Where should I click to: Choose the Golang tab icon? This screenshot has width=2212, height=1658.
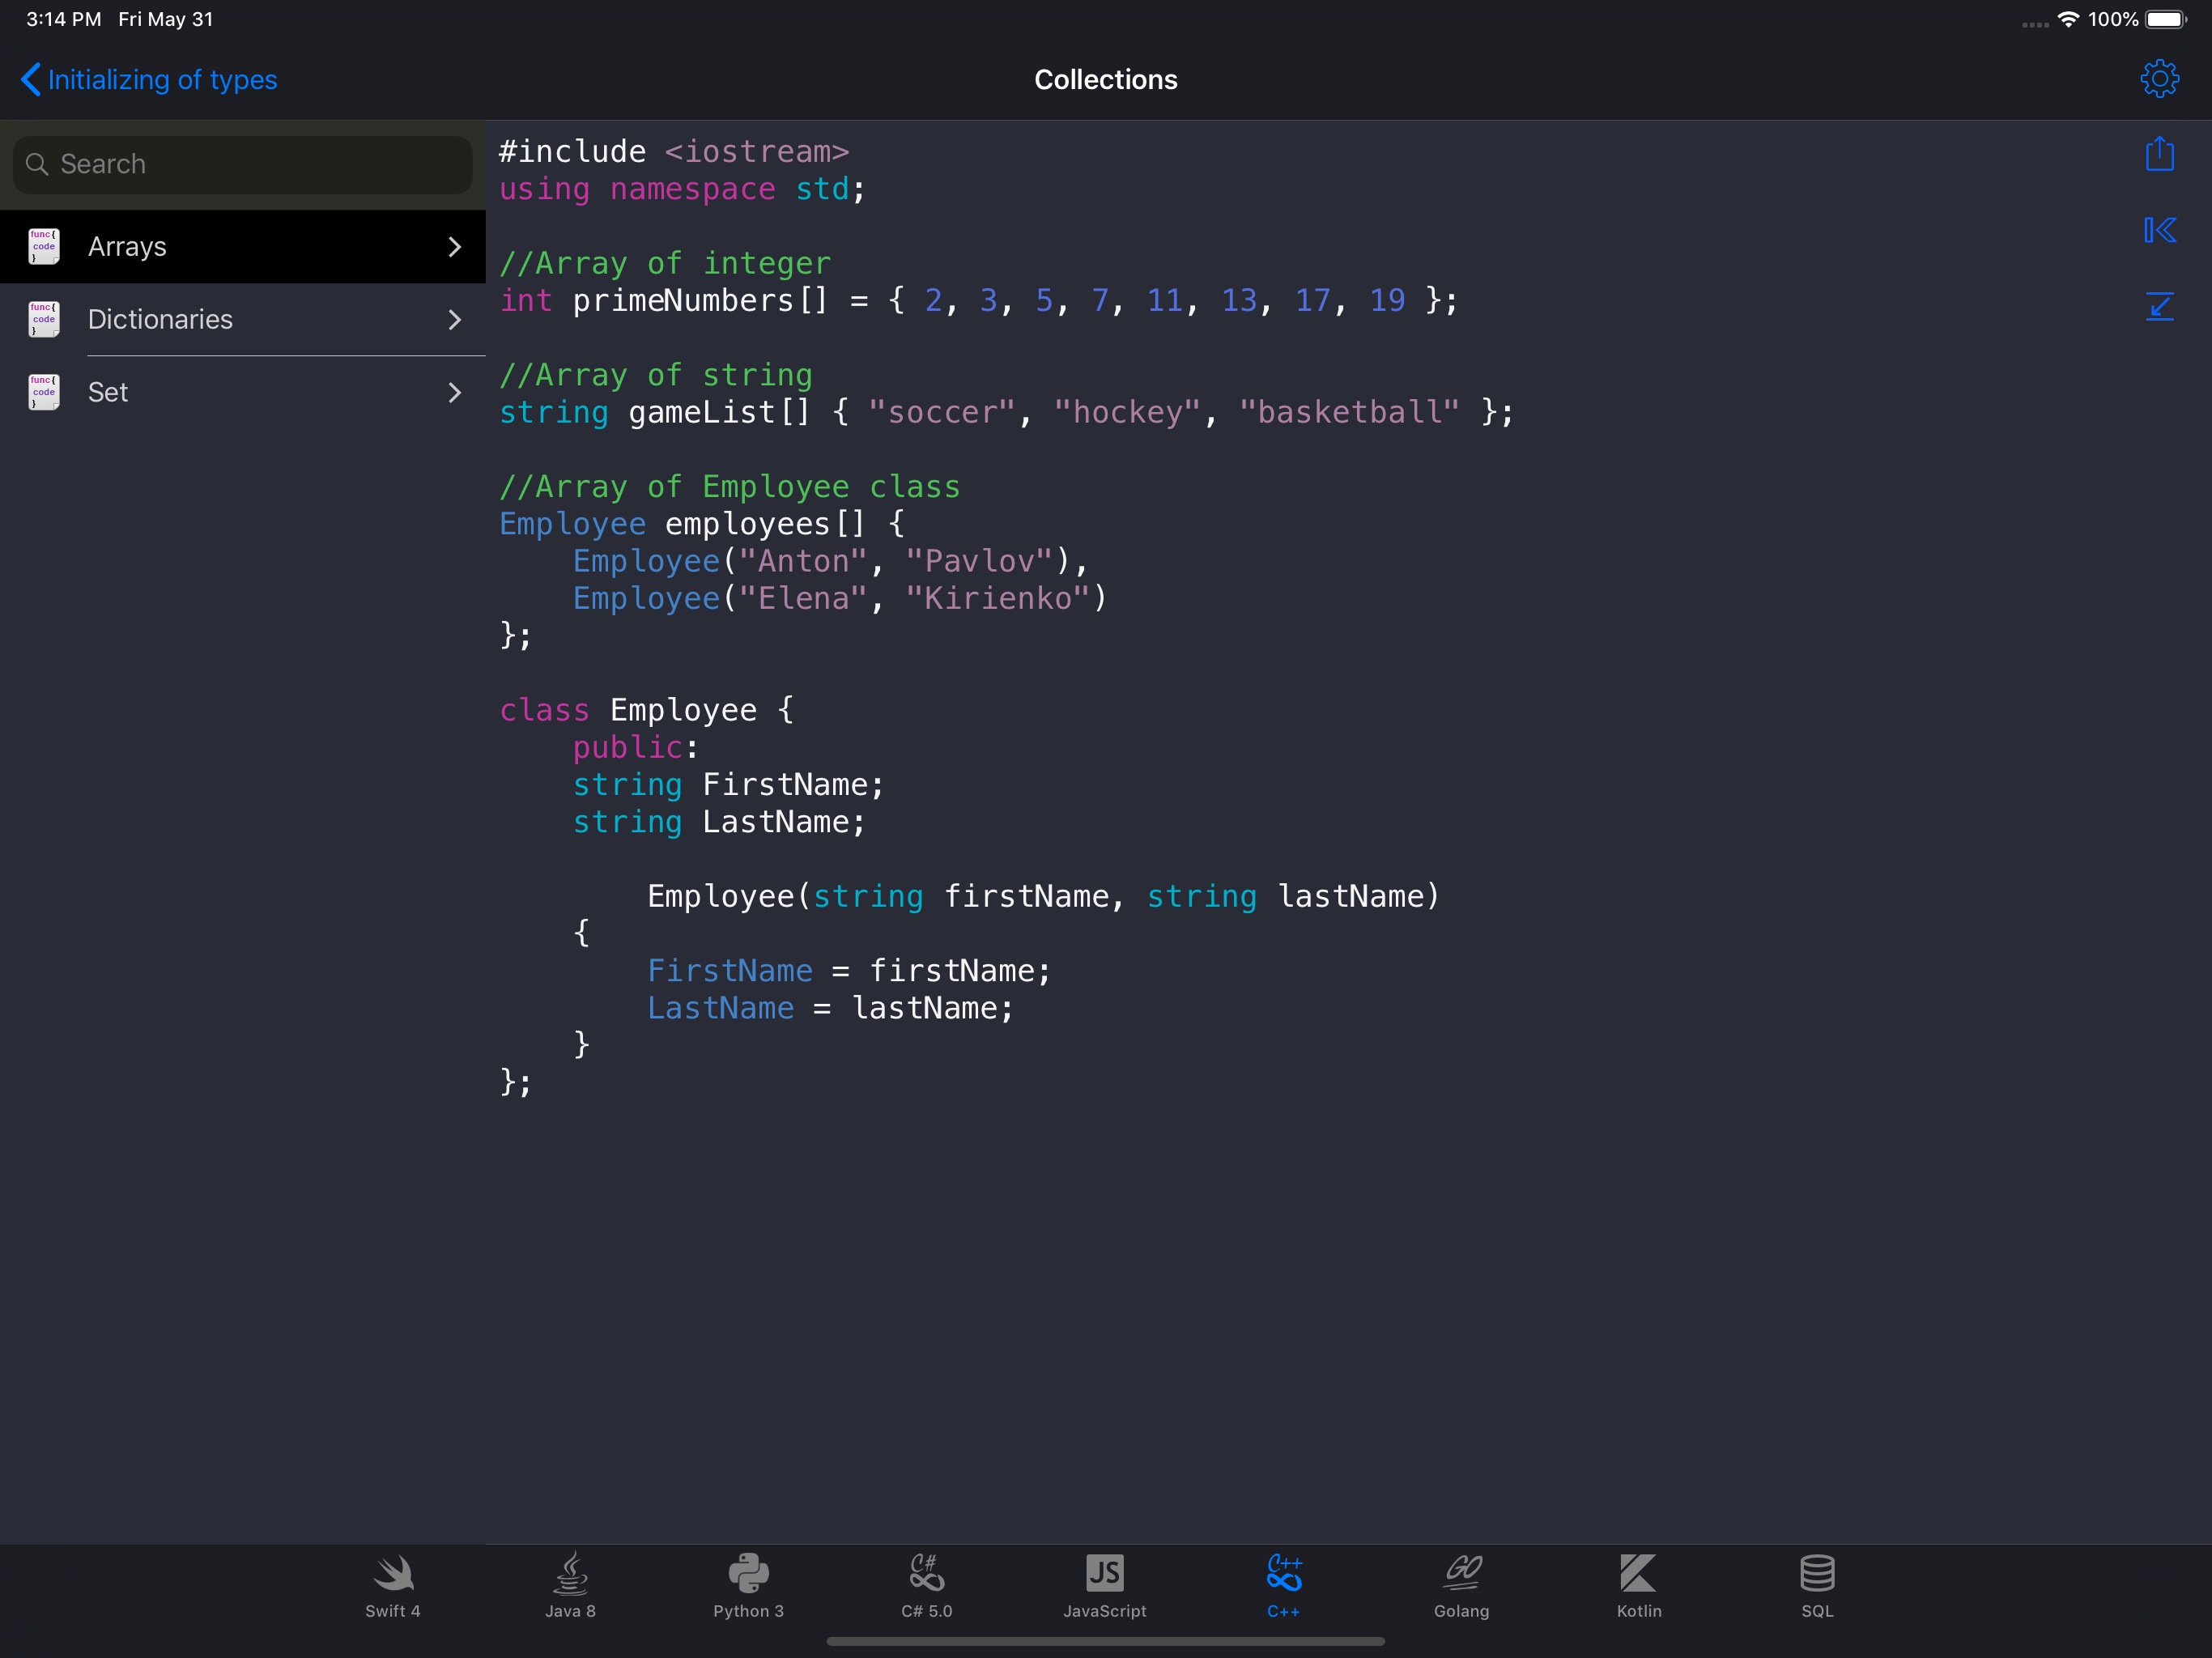1461,1574
